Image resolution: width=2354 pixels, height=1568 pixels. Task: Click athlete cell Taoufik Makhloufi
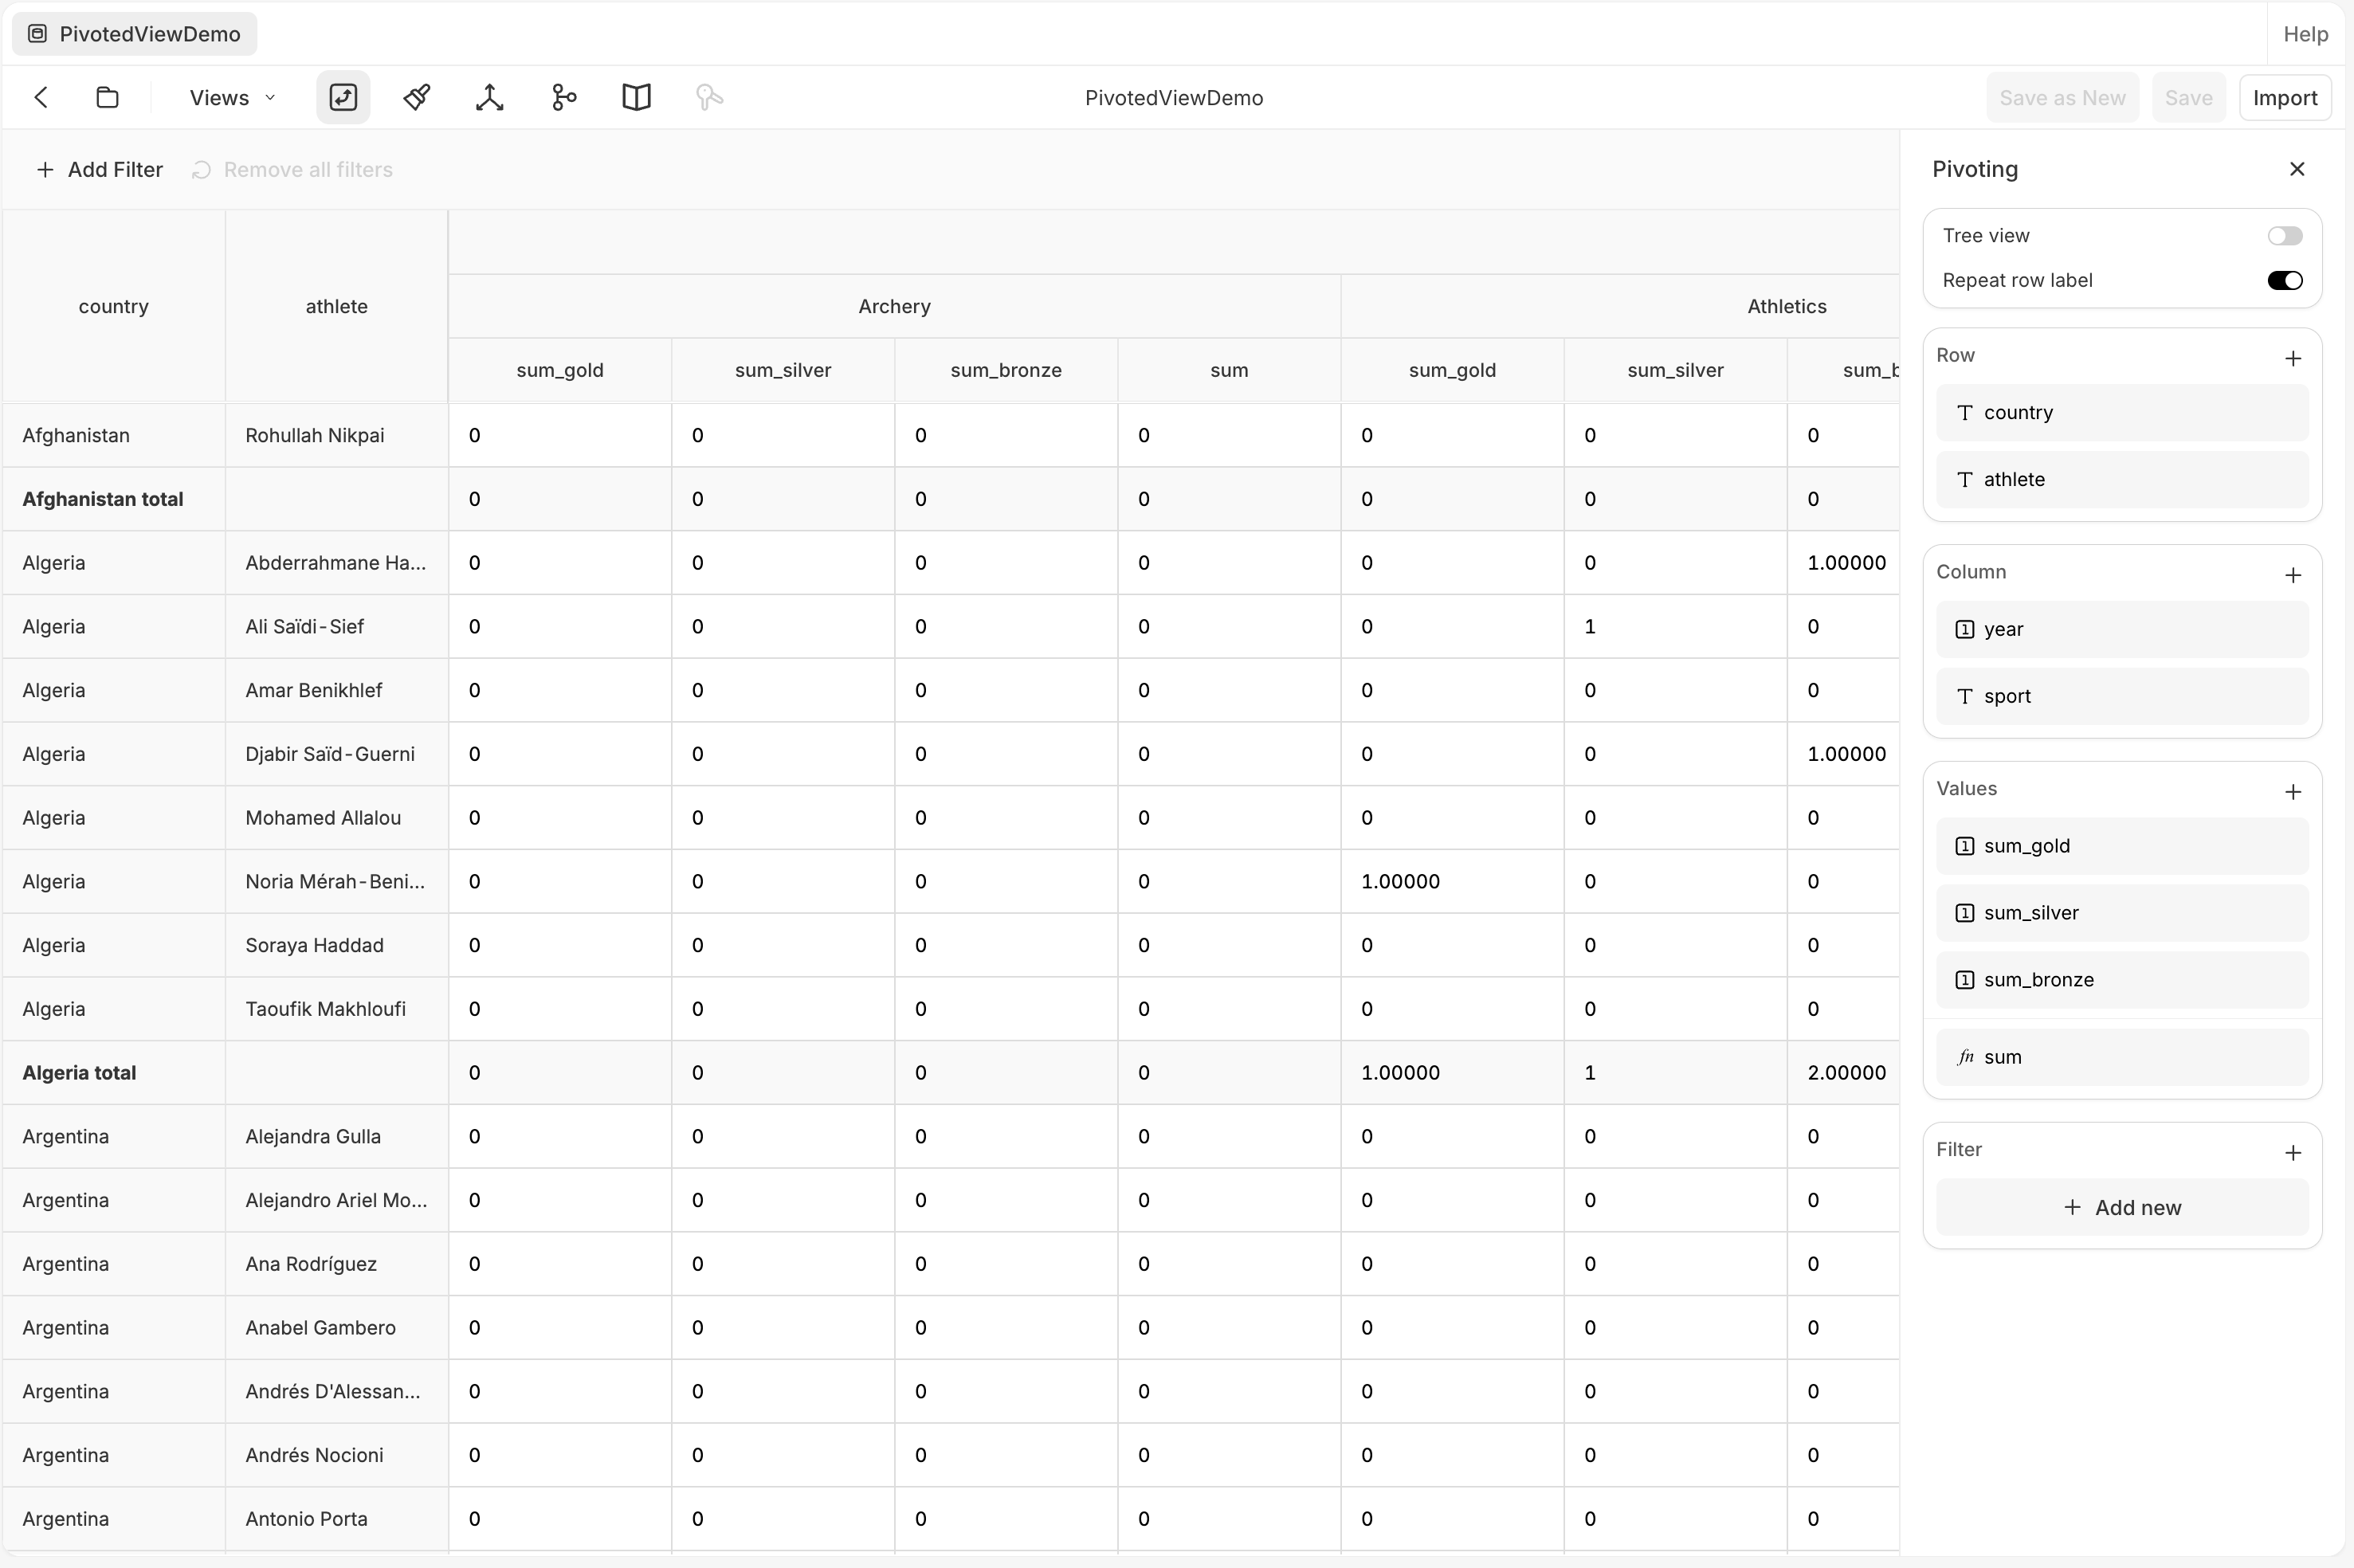[337, 1008]
